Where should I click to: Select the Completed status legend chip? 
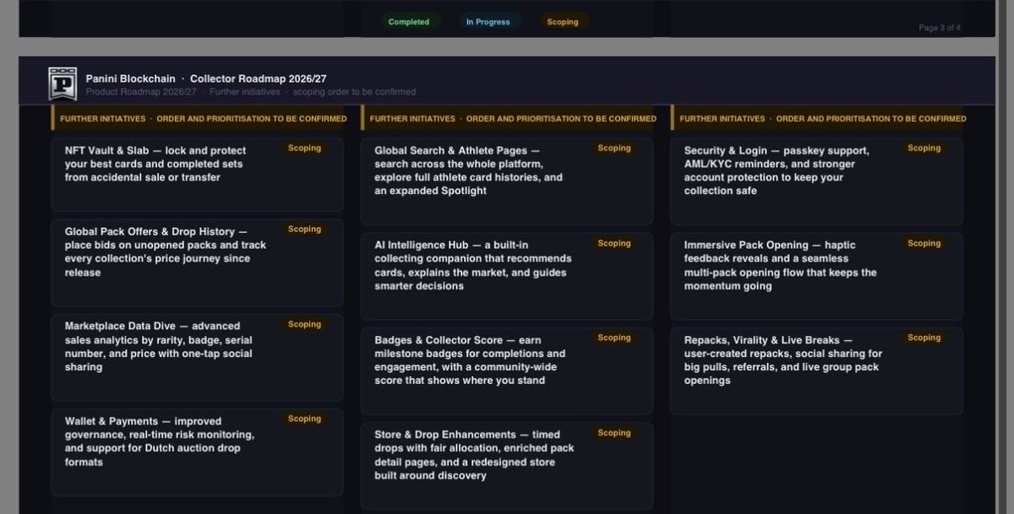pyautogui.click(x=409, y=22)
